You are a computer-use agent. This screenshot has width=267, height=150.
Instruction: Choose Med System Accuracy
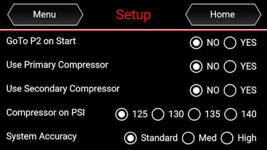(x=188, y=138)
